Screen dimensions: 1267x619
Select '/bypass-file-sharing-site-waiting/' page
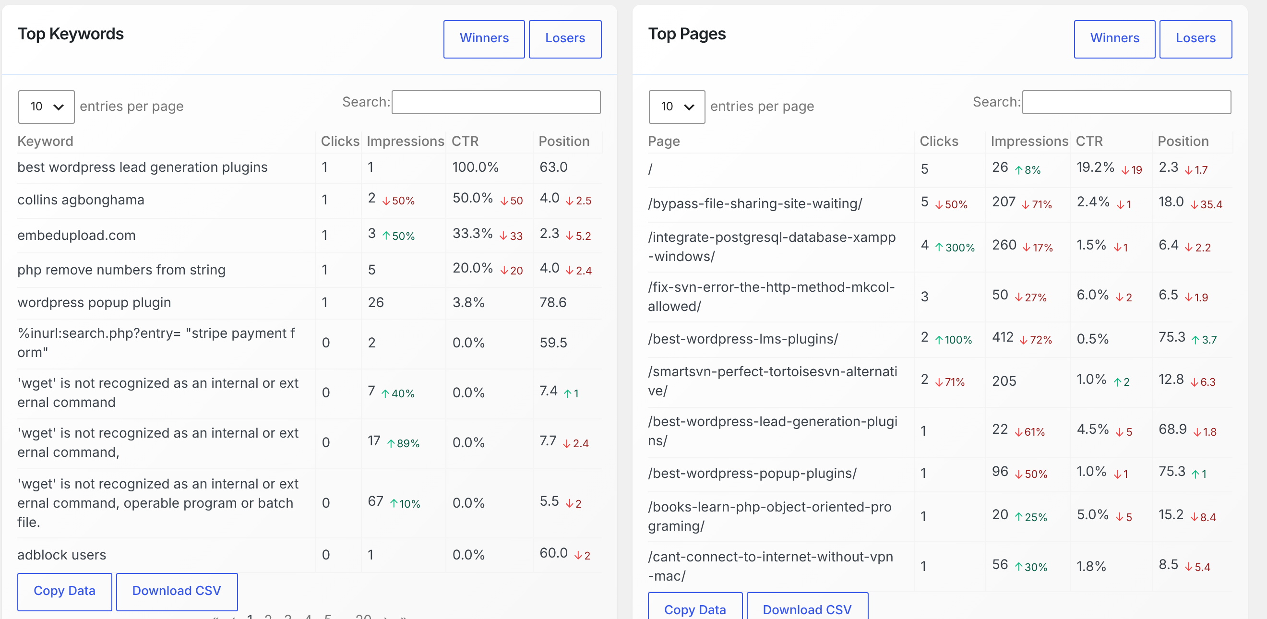point(754,204)
